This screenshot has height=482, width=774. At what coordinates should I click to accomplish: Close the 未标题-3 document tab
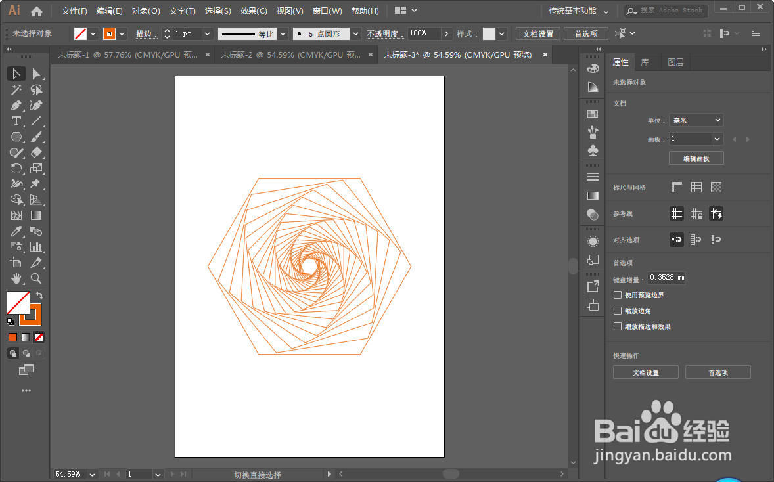(545, 55)
